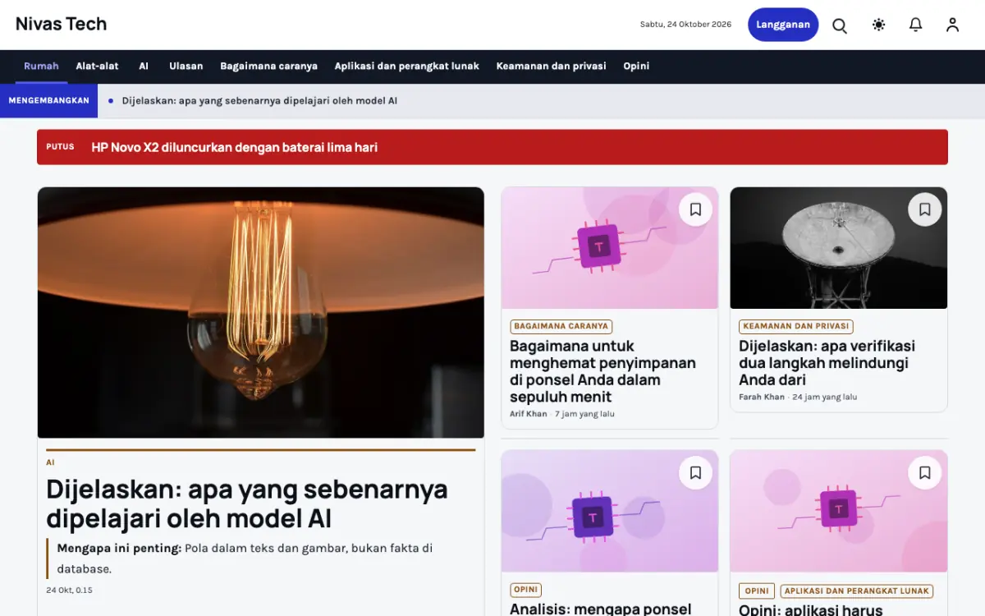The width and height of the screenshot is (985, 616).
Task: Open main headline 'Dijelaskan: apa yang sebenarnya dipelajari'
Action: click(x=247, y=503)
